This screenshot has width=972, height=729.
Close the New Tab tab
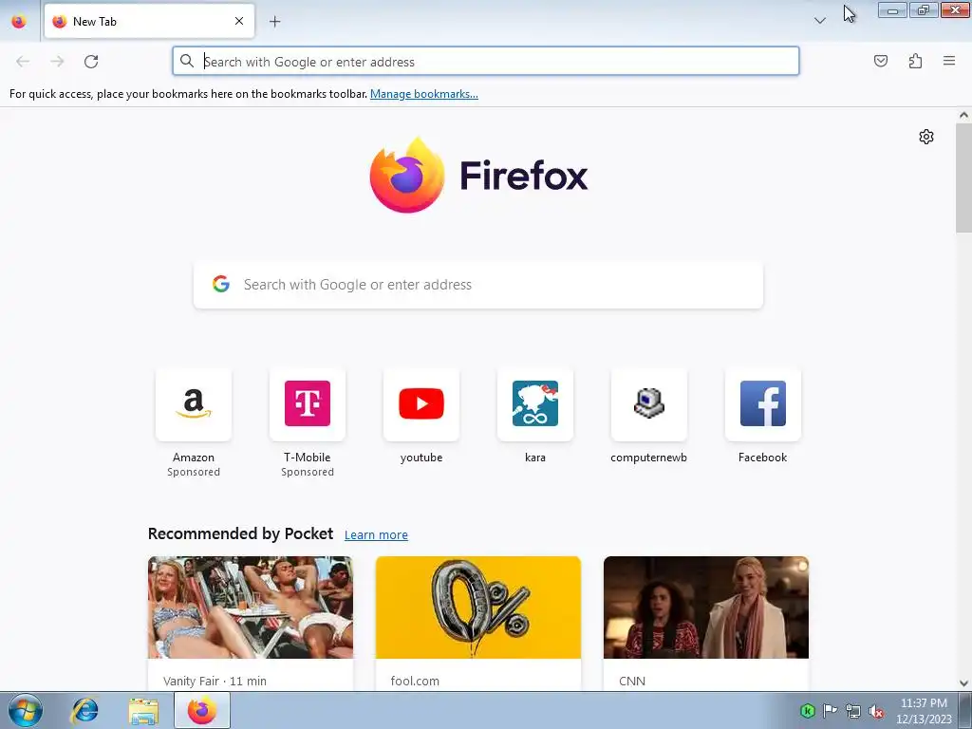coord(239,21)
